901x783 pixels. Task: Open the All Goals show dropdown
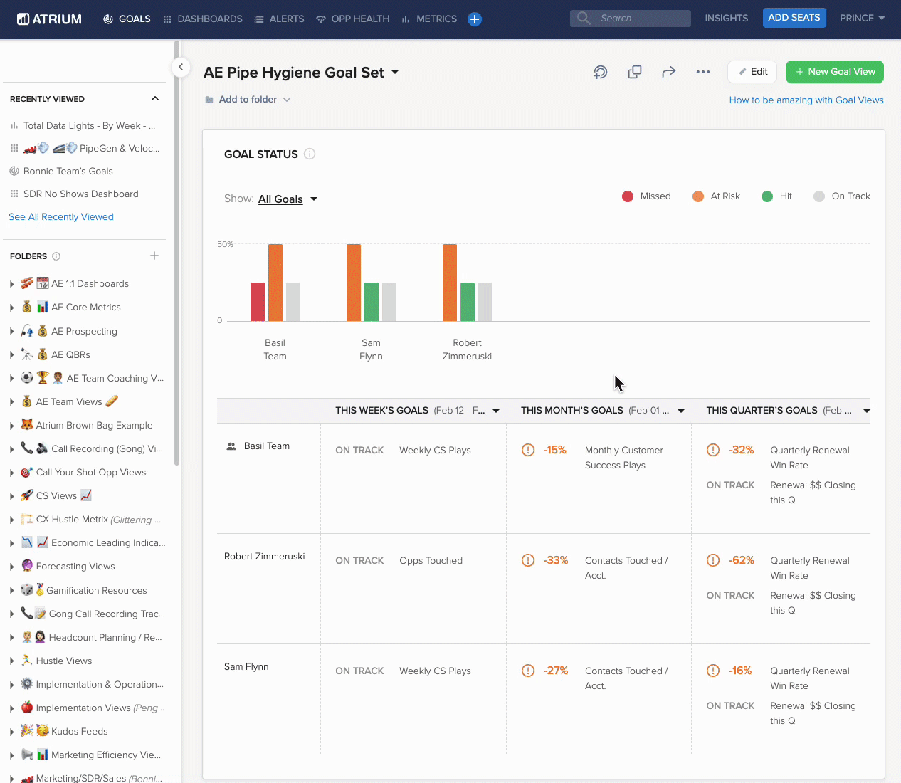tap(288, 199)
